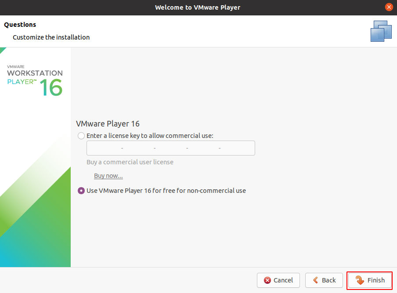Click the orange left arrow icon on Back
The height and width of the screenshot is (293, 397).
[315, 280]
